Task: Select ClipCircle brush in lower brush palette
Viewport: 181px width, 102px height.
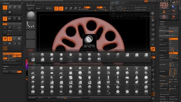Action: click(71, 69)
